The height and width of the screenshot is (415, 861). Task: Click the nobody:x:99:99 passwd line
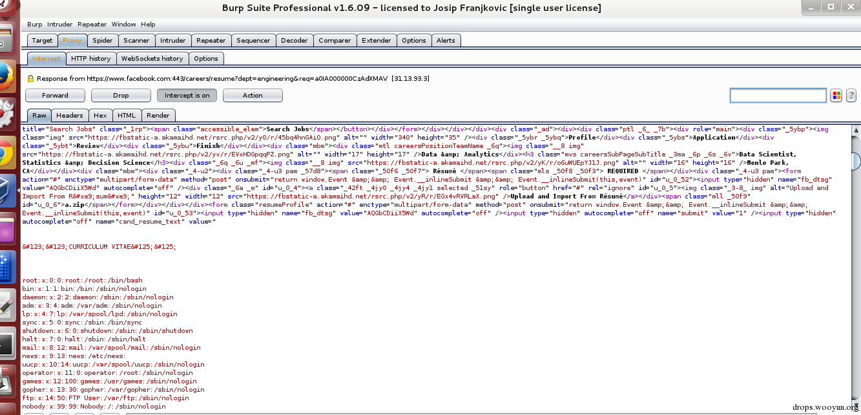point(94,406)
